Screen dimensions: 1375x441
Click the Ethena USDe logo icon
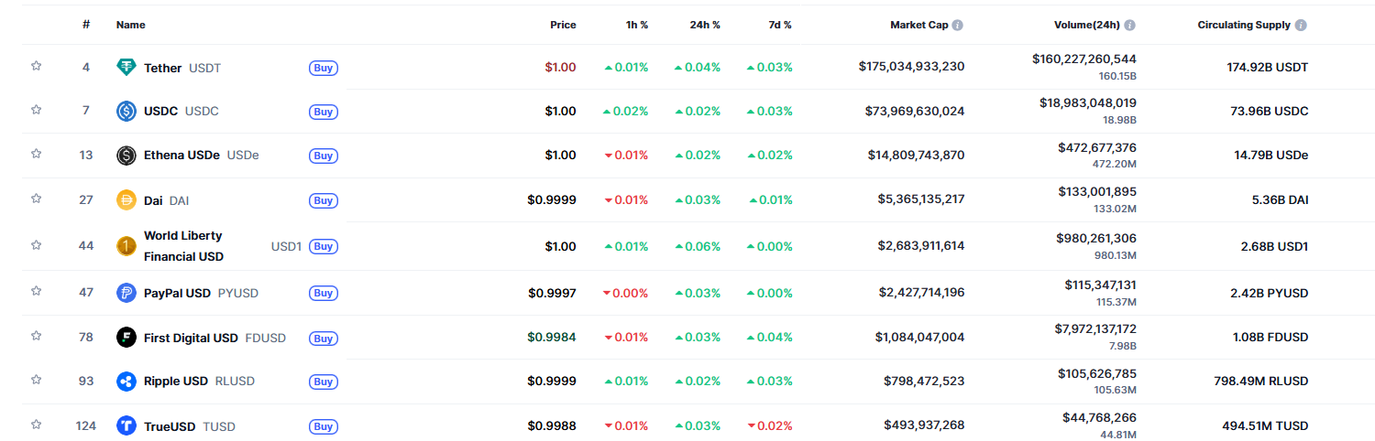click(126, 156)
